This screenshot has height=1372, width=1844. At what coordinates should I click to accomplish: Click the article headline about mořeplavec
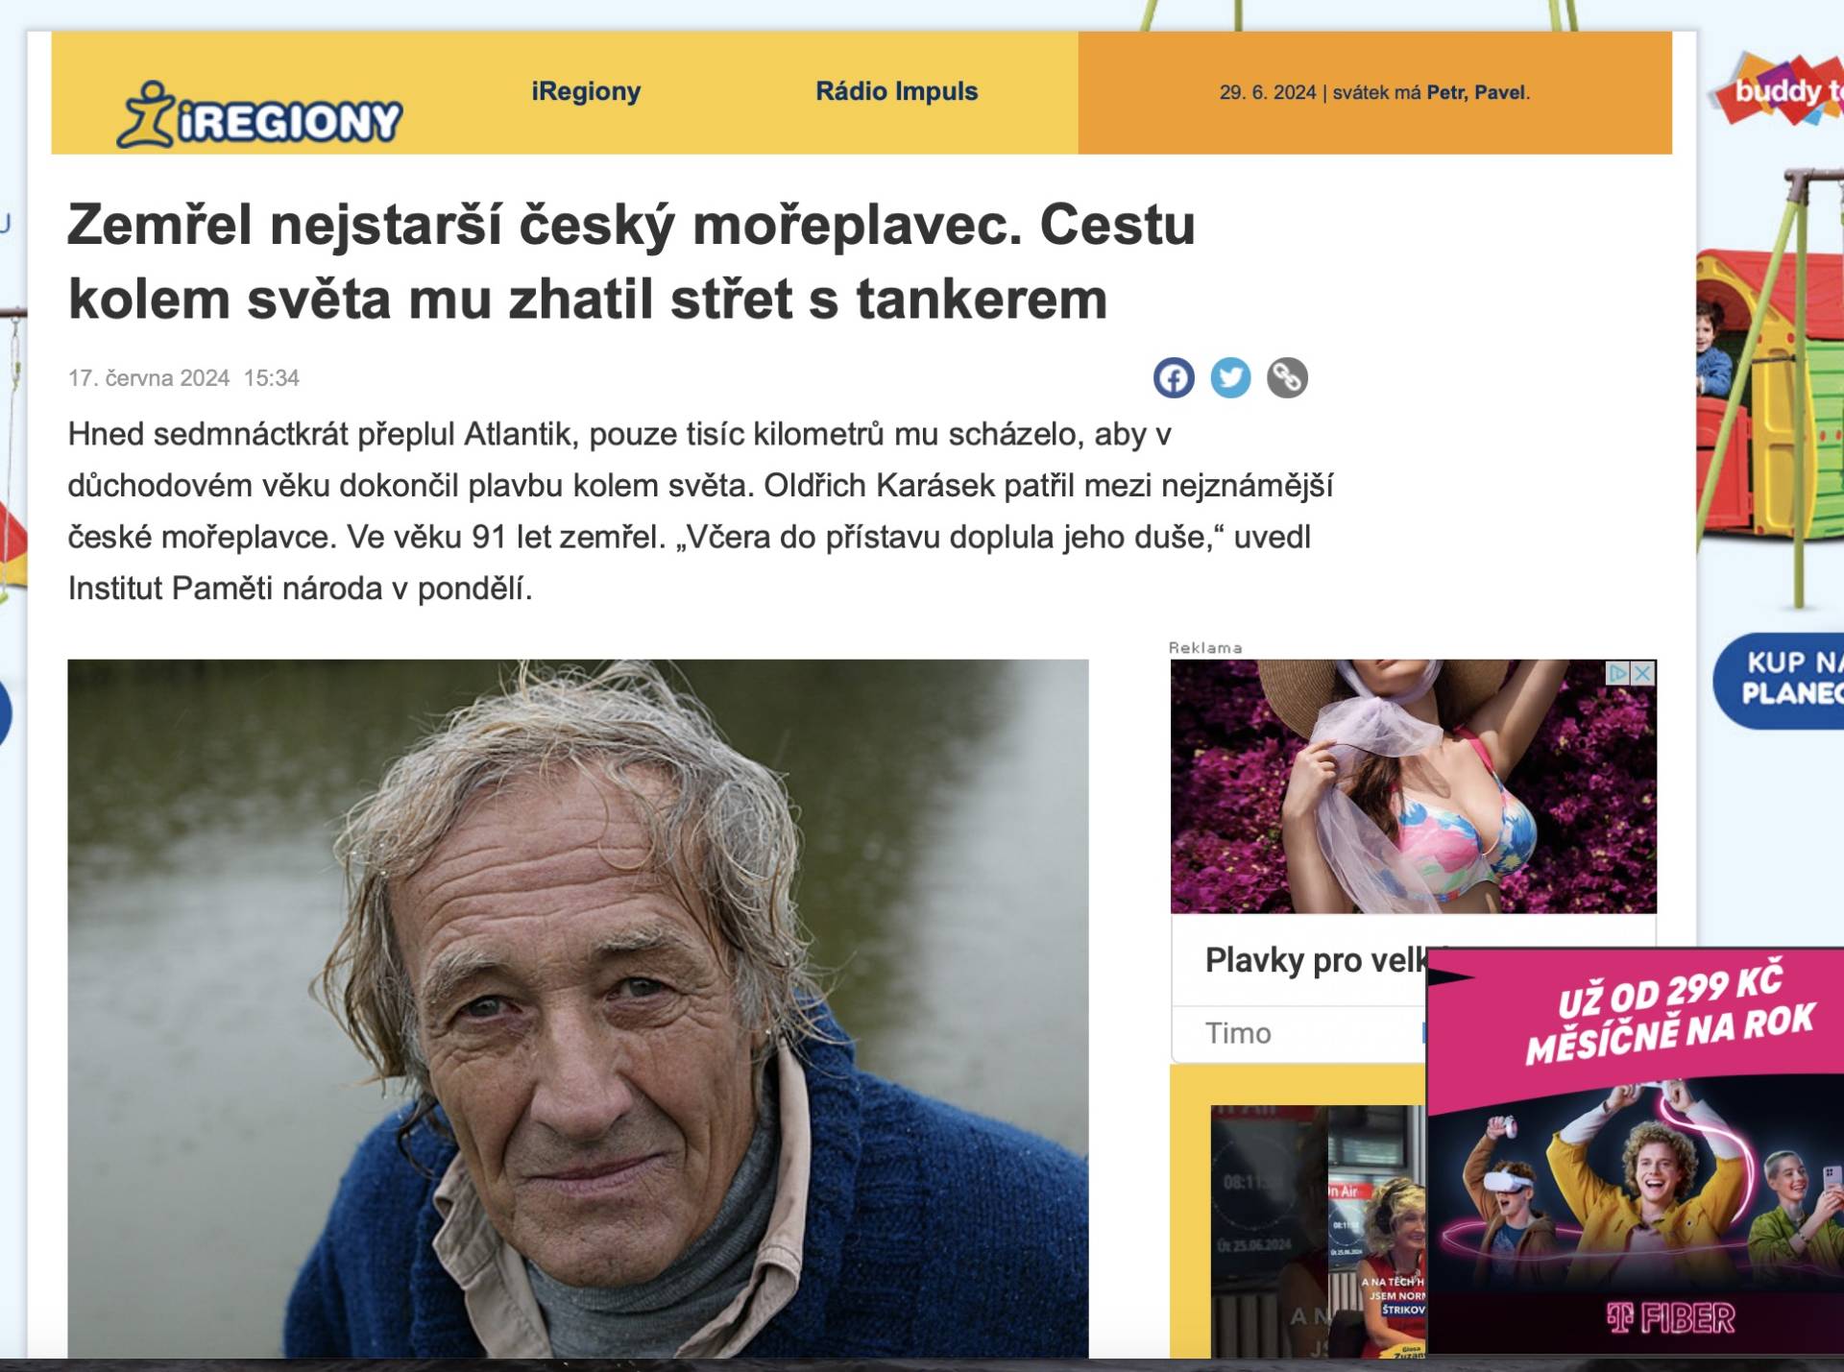(631, 261)
